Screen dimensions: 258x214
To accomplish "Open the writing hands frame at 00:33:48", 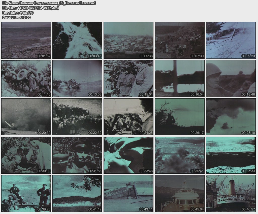I will tap(128, 155).
